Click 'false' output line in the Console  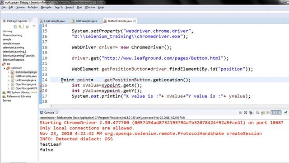click(47, 150)
